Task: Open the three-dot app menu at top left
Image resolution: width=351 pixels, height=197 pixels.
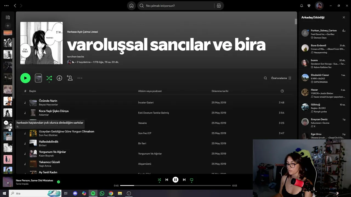Action: pyautogui.click(x=6, y=6)
